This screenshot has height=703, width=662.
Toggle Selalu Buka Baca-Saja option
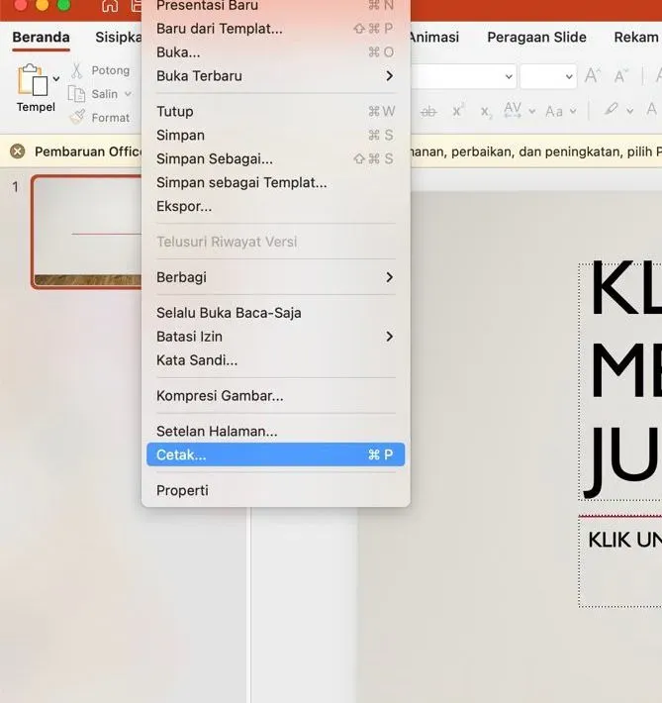click(275, 313)
